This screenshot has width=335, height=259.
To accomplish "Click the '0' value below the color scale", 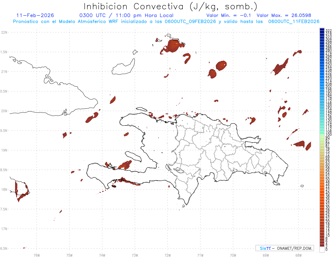I will 327,249.
